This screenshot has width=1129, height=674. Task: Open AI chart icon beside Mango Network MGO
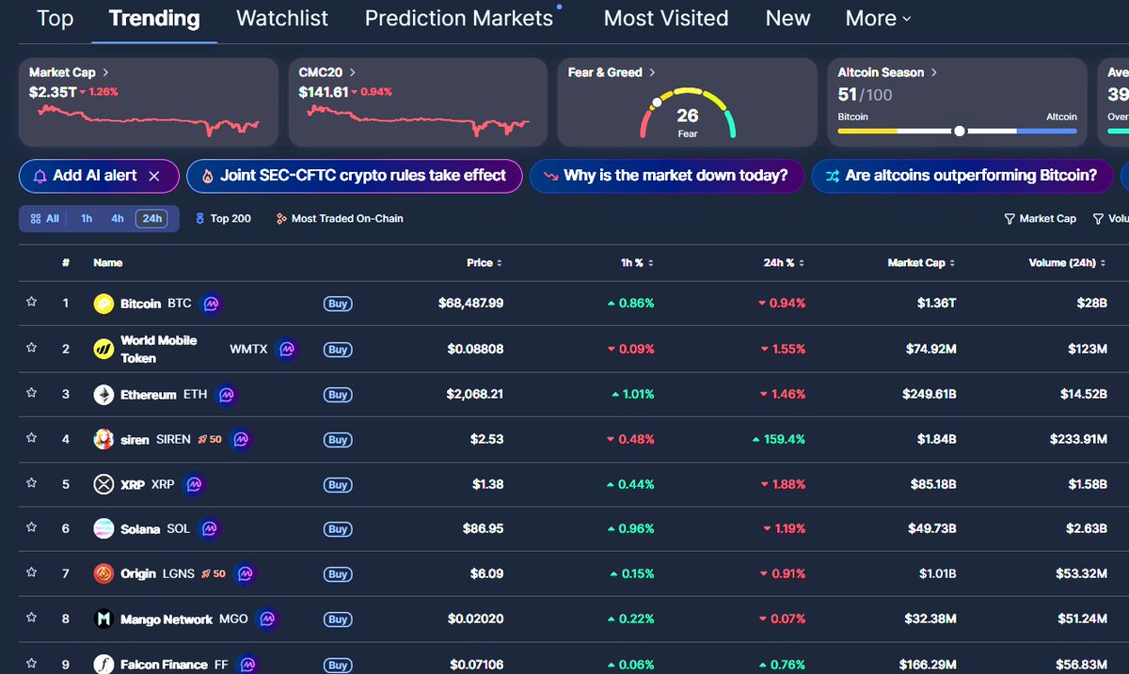pyautogui.click(x=268, y=619)
